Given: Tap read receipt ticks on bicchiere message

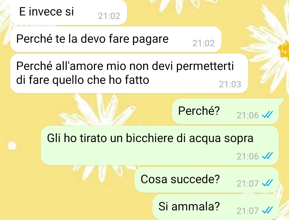Looking at the screenshot, I should pyautogui.click(x=267, y=156).
